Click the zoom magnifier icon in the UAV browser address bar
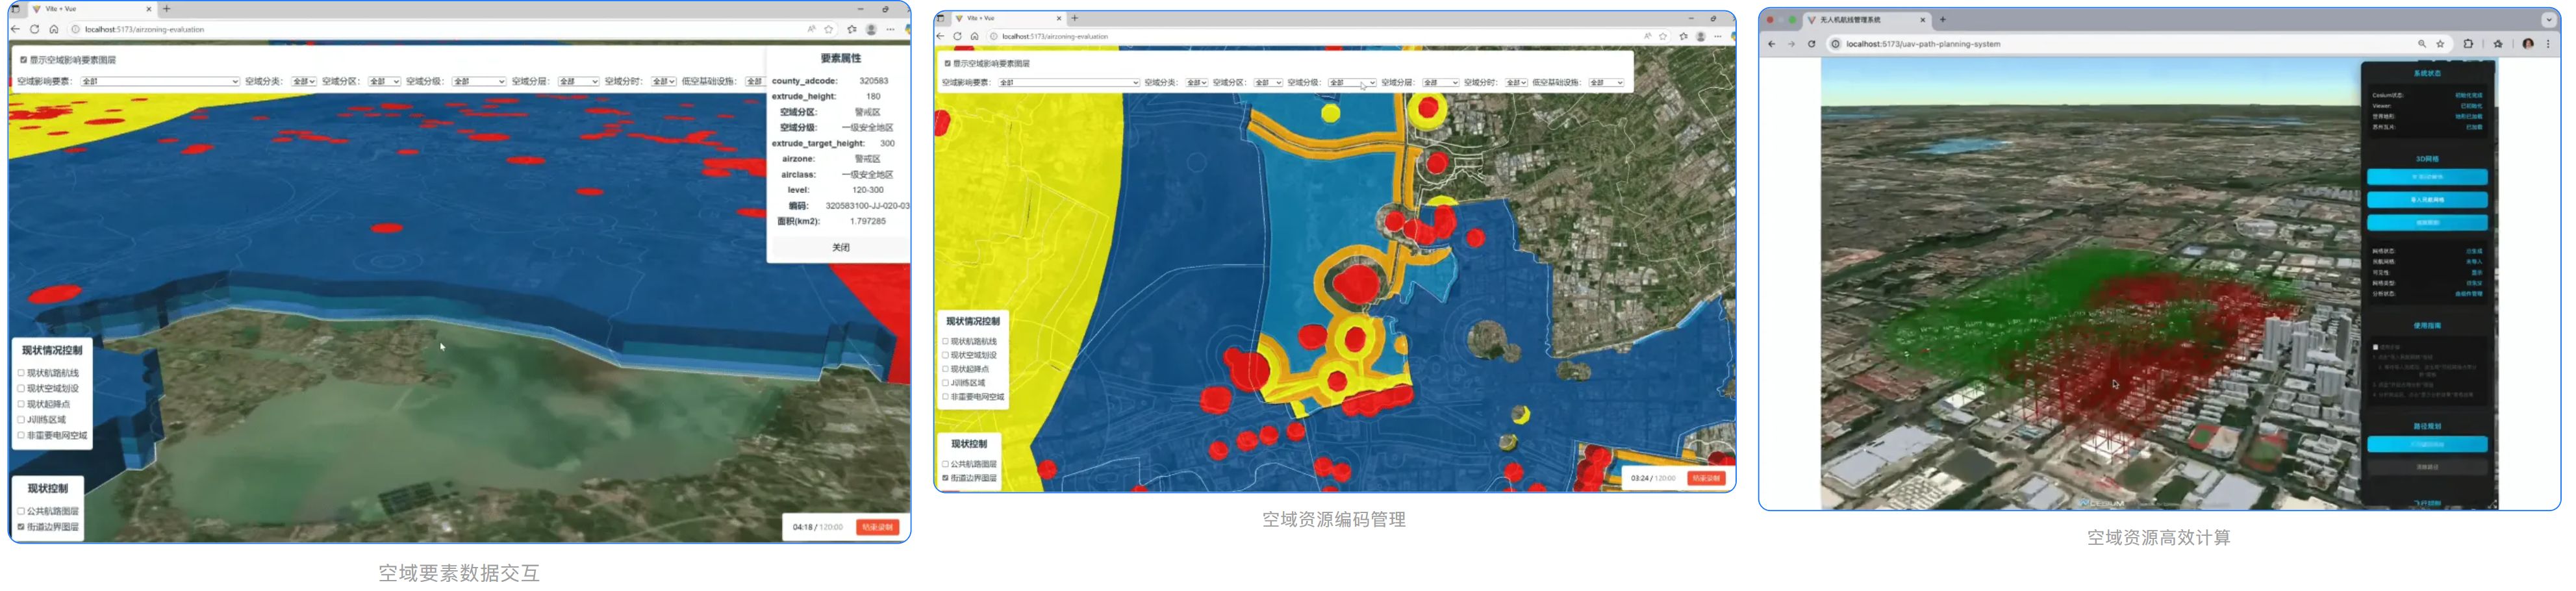This screenshot has width=2576, height=591. click(x=2421, y=44)
